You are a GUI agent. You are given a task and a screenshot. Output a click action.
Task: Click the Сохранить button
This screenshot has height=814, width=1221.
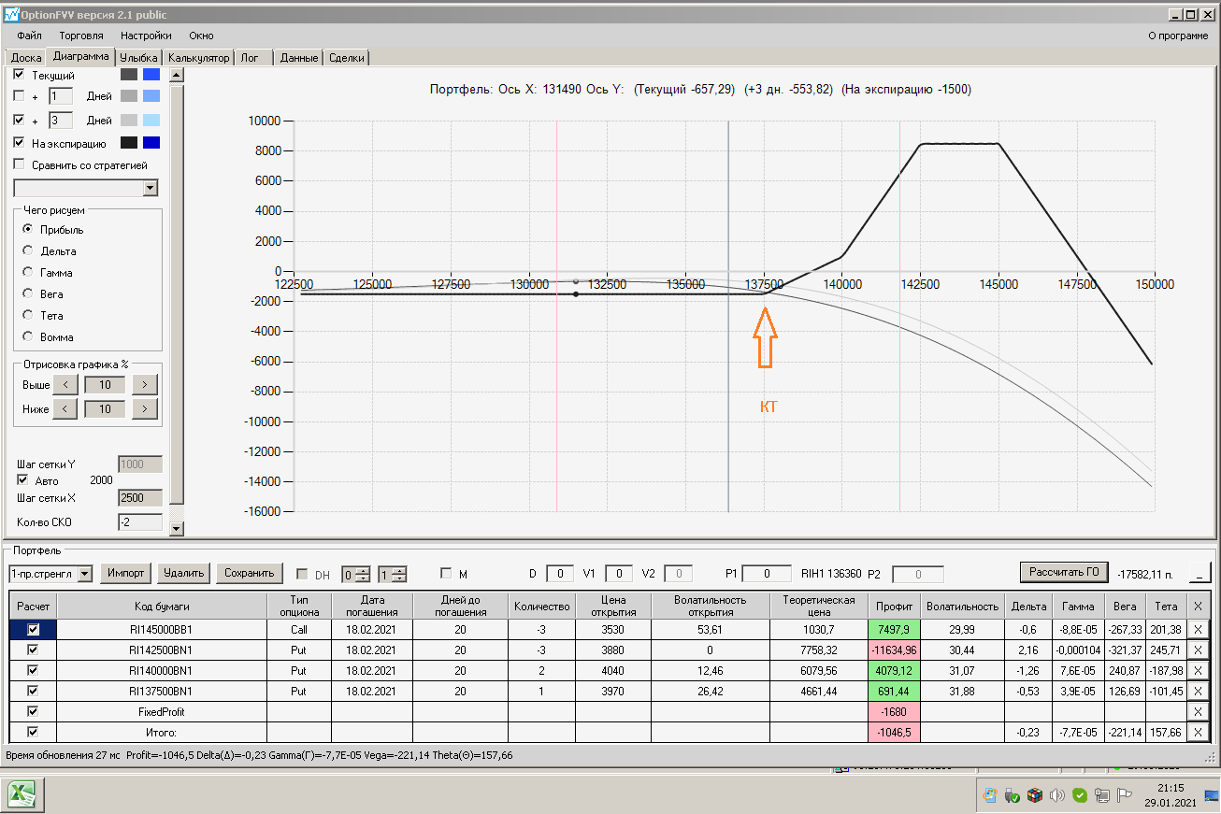pyautogui.click(x=250, y=573)
